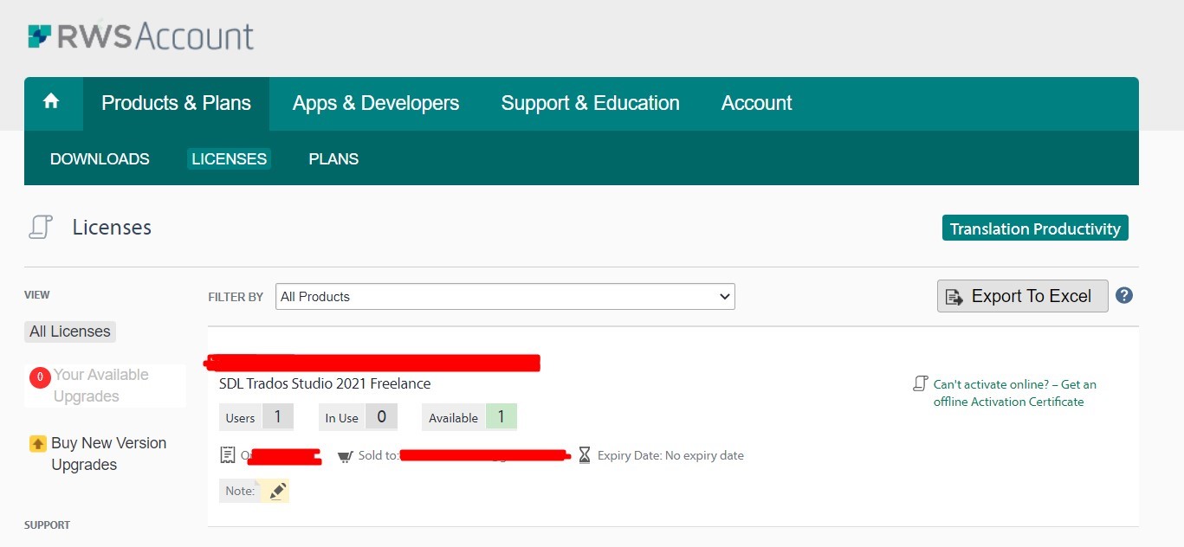The image size is (1184, 547).
Task: Open the Account menu
Action: click(757, 103)
